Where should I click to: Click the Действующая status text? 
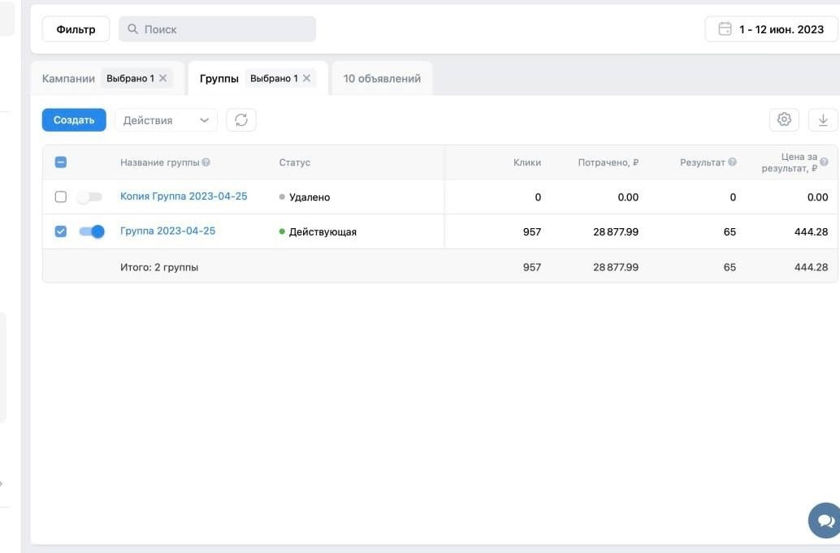[323, 231]
